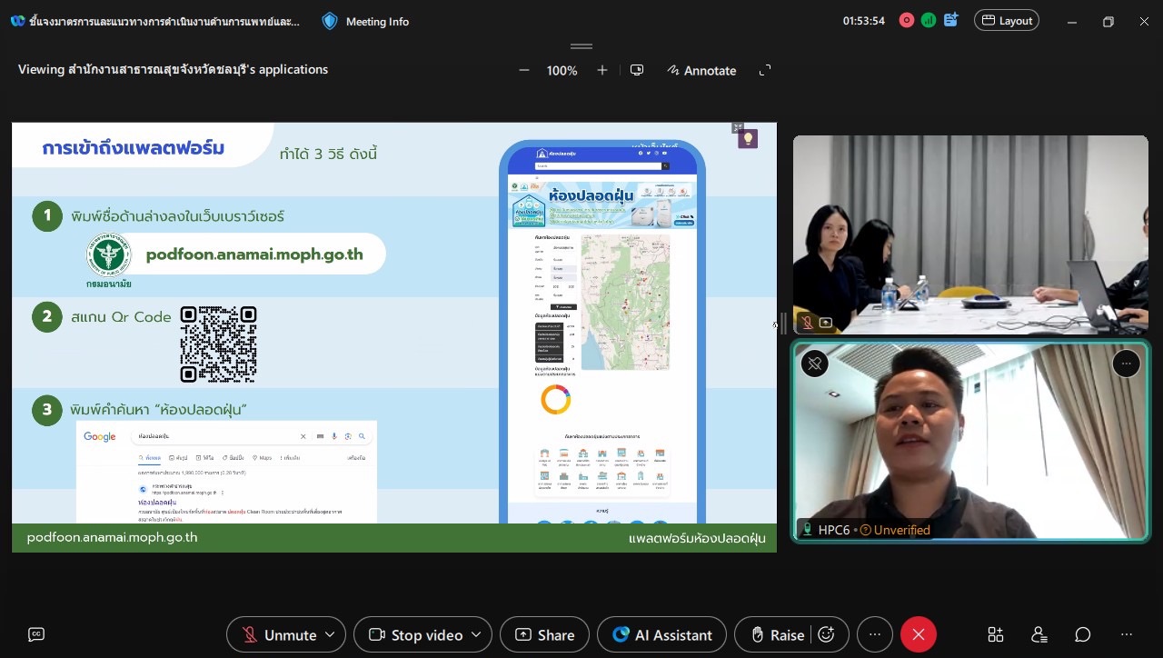Open Meeting Info at the top
The height and width of the screenshot is (658, 1163).
tap(366, 22)
